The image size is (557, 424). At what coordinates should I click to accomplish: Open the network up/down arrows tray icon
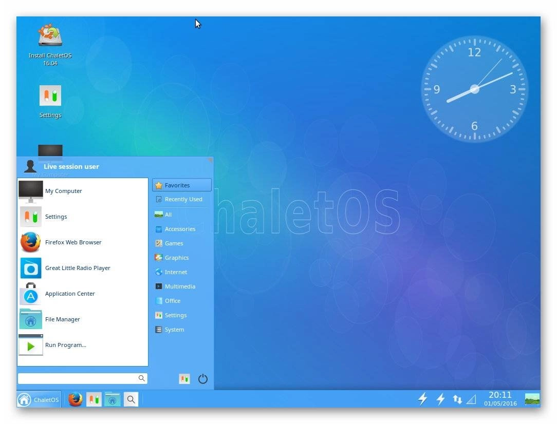coord(457,399)
